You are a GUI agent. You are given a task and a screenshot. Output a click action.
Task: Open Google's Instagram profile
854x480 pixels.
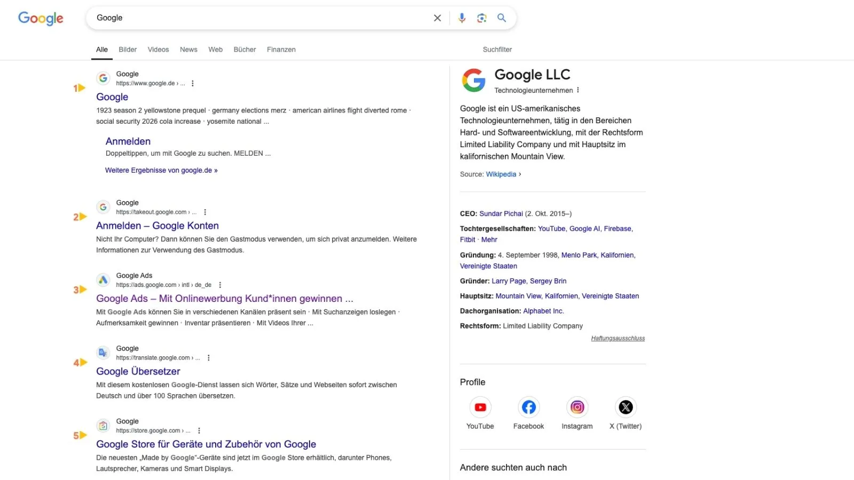[577, 407]
